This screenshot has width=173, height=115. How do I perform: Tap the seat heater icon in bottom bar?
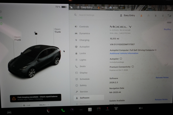[48, 110]
